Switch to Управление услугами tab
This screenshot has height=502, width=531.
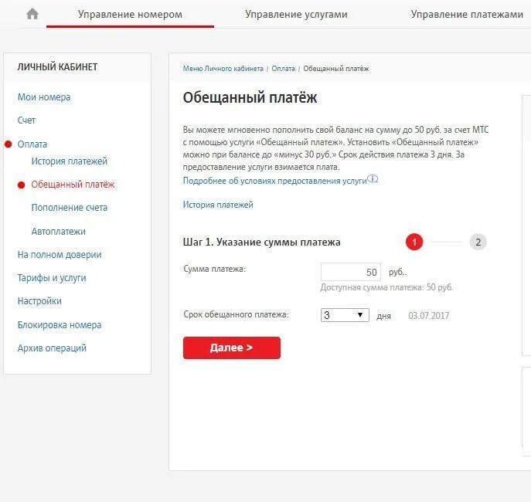click(296, 15)
